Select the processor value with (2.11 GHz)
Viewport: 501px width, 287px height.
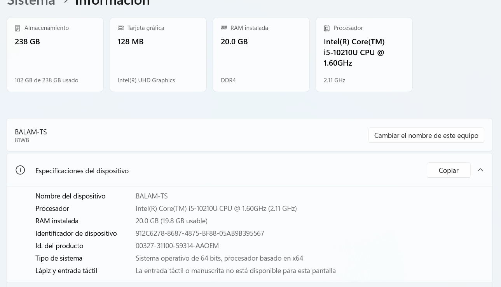(216, 209)
